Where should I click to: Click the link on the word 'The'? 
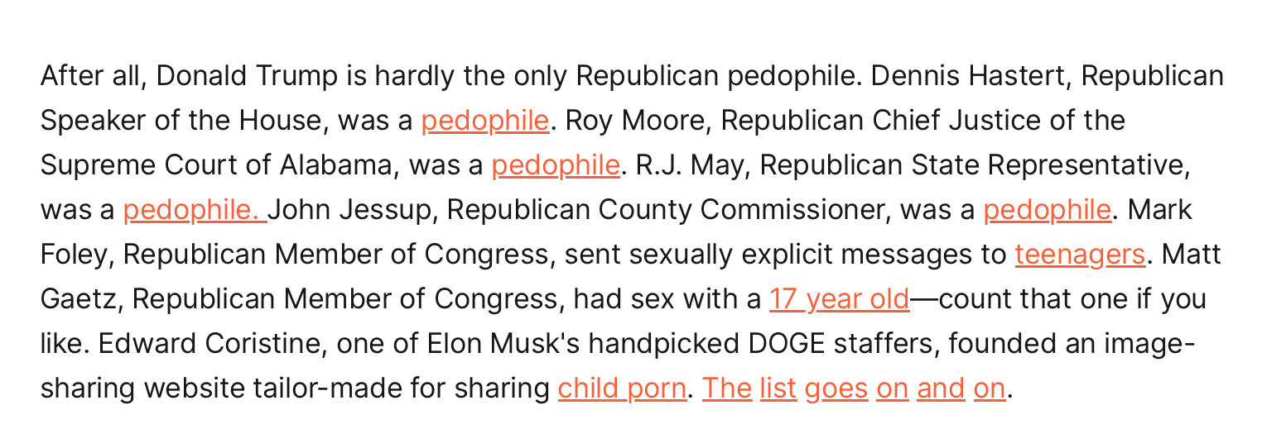(727, 388)
